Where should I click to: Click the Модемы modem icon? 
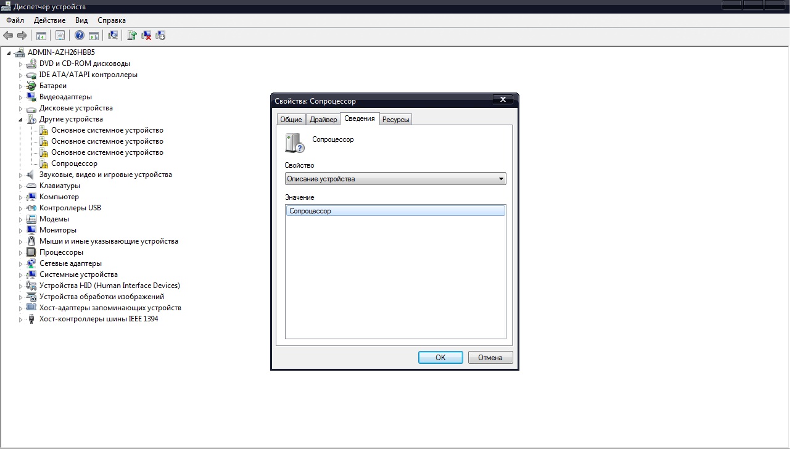(x=32, y=219)
